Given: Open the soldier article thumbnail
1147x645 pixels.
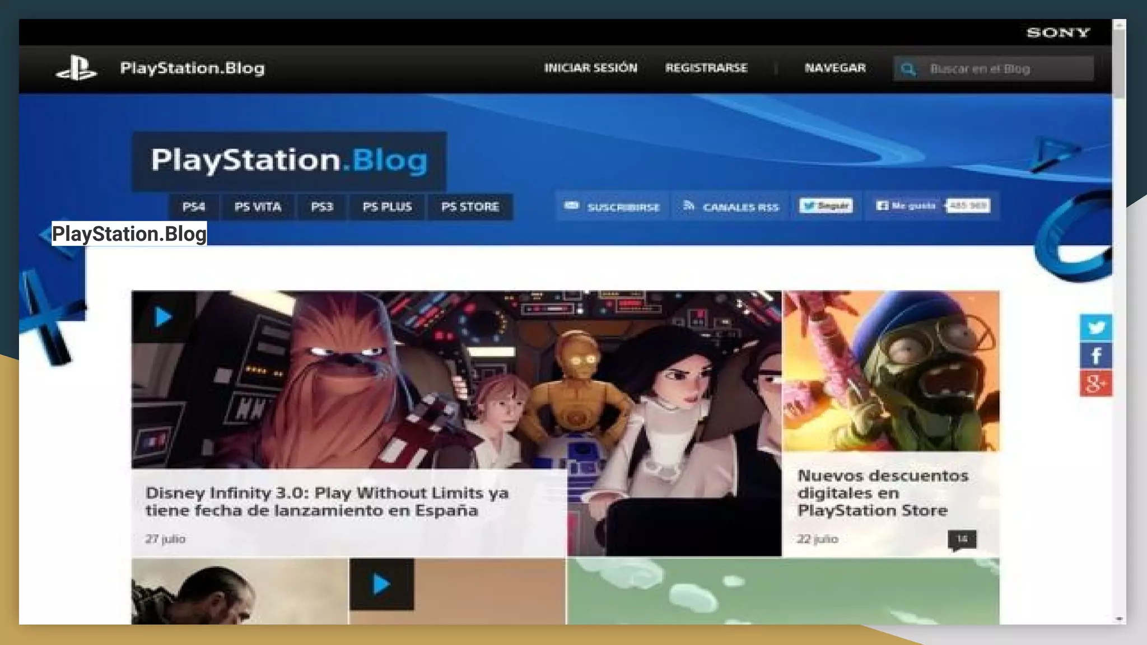Looking at the screenshot, I should 240,591.
